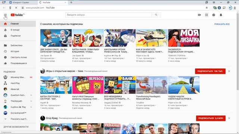Click the www.youtube.com address text
This screenshot has width=239, height=134.
tap(35, 8)
